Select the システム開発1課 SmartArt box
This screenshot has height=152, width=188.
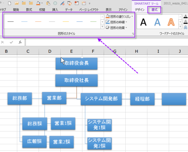click(100, 125)
